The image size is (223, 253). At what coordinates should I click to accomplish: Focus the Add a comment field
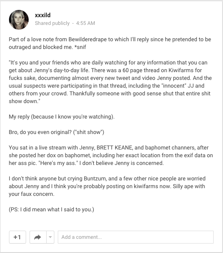136,237
